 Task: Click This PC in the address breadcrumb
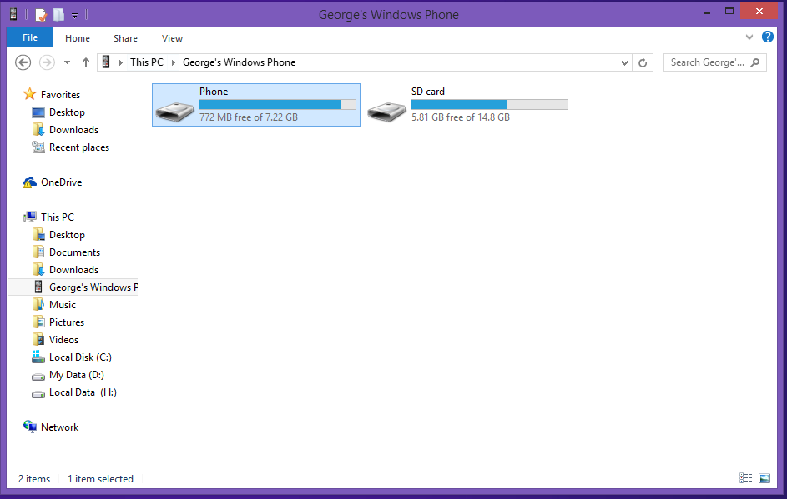147,62
